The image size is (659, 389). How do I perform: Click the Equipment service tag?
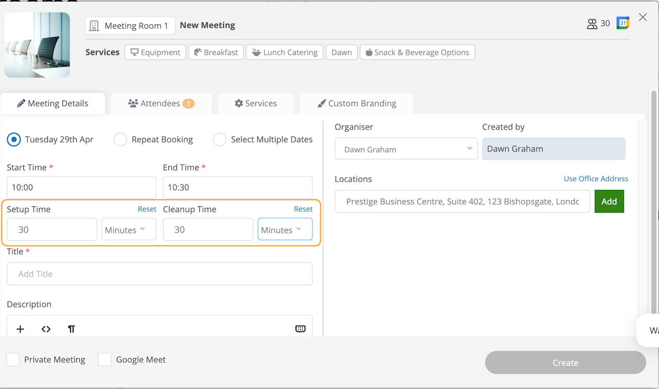point(155,52)
